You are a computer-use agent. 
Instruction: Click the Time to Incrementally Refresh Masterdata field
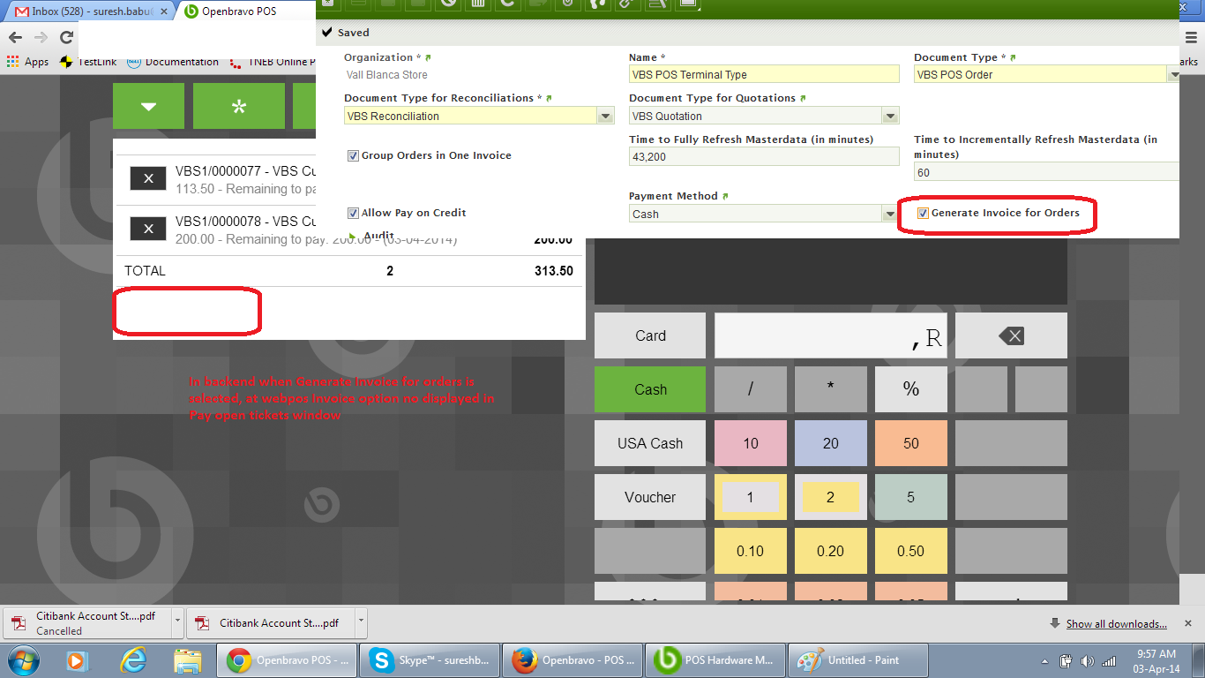pyautogui.click(x=1046, y=173)
